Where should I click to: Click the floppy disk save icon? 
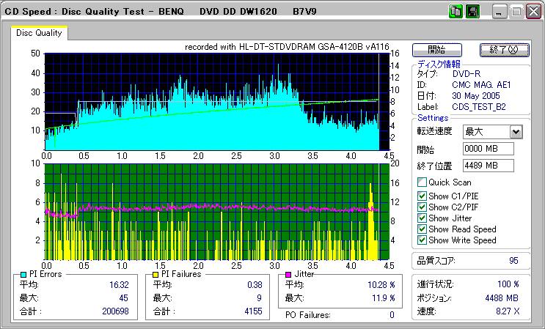tap(472, 11)
